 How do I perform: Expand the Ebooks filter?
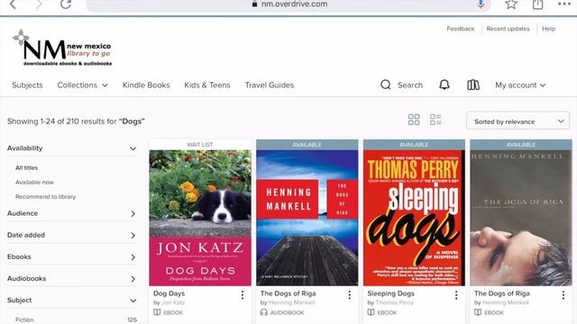(72, 256)
